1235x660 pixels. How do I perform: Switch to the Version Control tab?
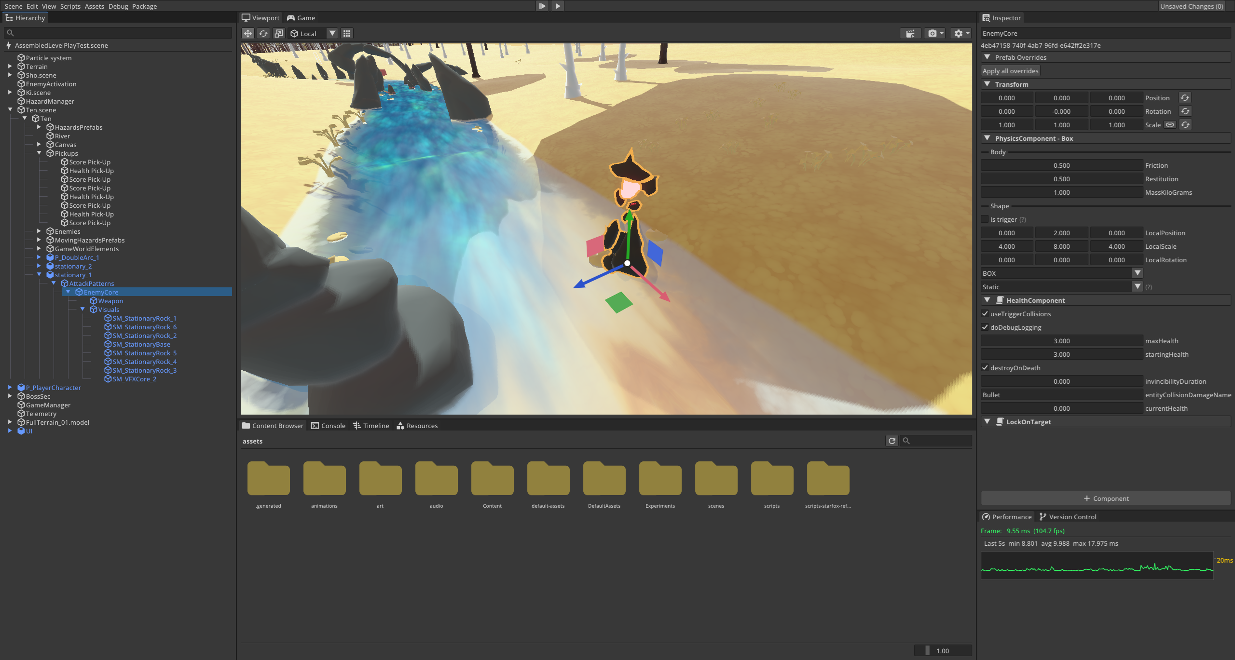tap(1068, 517)
